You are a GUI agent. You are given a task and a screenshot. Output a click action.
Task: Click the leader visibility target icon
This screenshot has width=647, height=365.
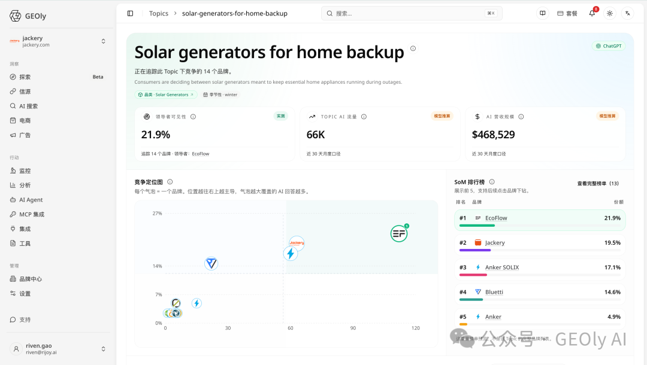[x=147, y=117]
